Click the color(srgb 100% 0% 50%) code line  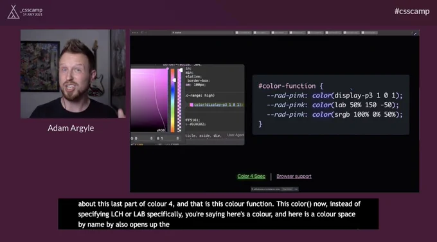pos(334,114)
